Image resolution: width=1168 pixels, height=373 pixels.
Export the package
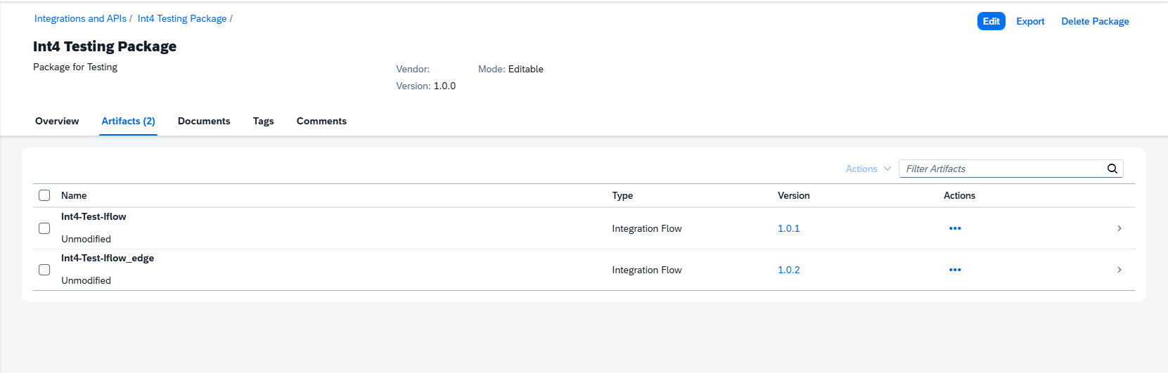pyautogui.click(x=1030, y=21)
